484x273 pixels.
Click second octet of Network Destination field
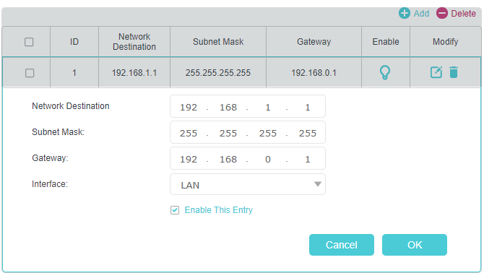pos(228,108)
